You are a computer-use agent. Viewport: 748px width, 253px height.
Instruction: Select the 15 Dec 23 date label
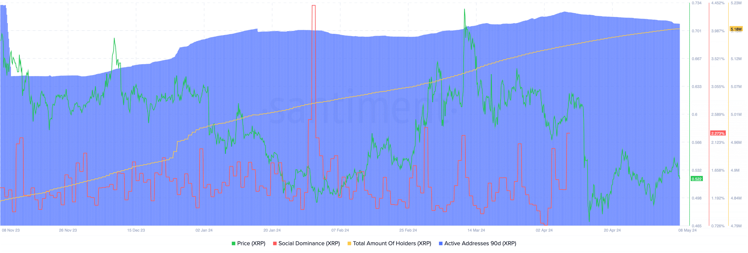tap(136, 231)
